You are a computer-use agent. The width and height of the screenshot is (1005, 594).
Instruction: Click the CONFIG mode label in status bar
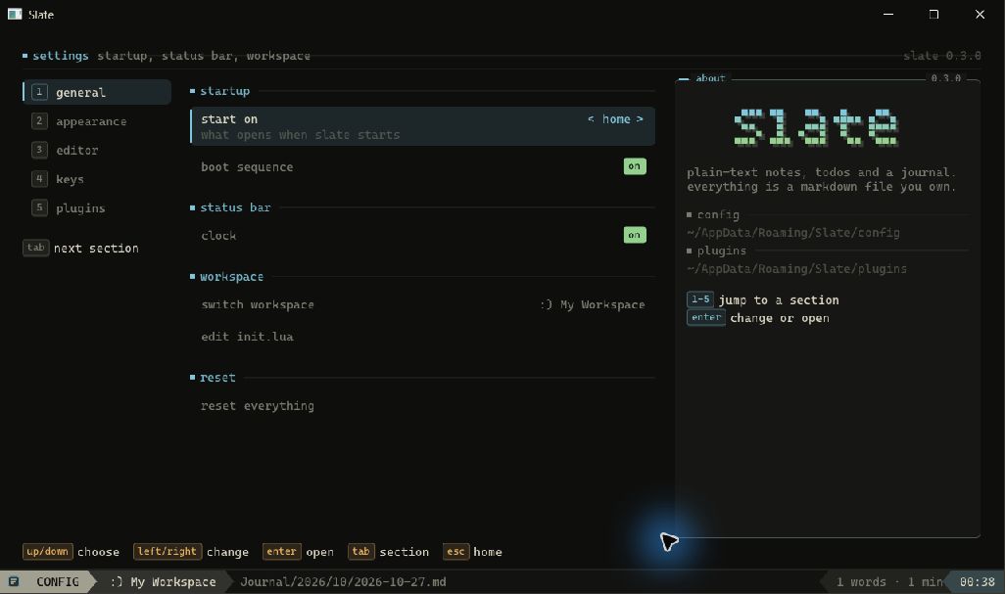58,582
